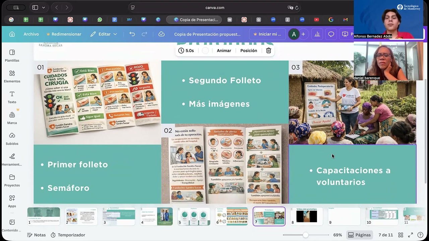
Task: Open the help question mark icon
Action: point(420,235)
